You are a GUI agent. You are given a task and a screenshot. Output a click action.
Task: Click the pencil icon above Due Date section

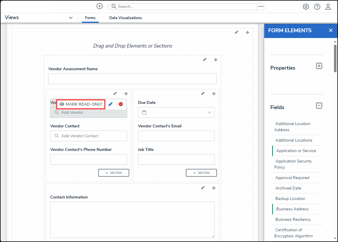click(x=203, y=93)
